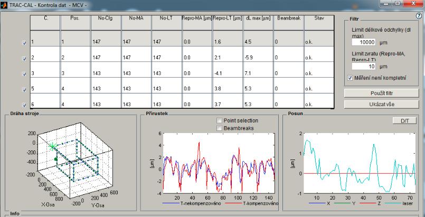
Task: Open the help question mark icon
Action: point(419,16)
